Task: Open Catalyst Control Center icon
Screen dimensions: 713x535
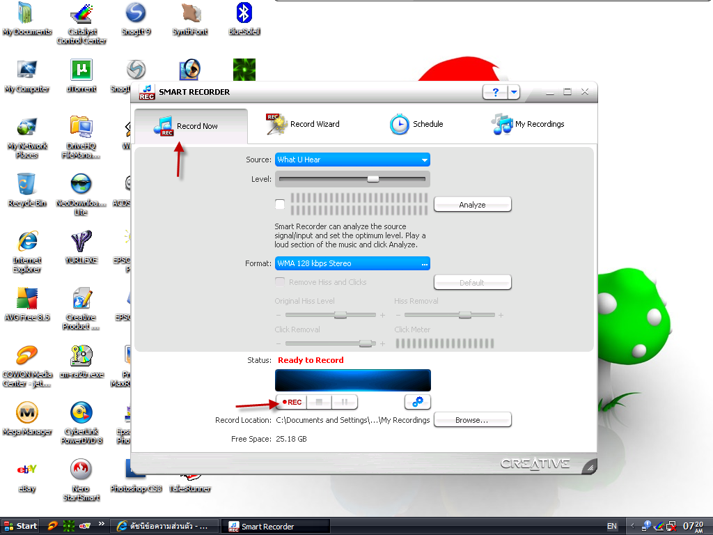Action: (81, 23)
